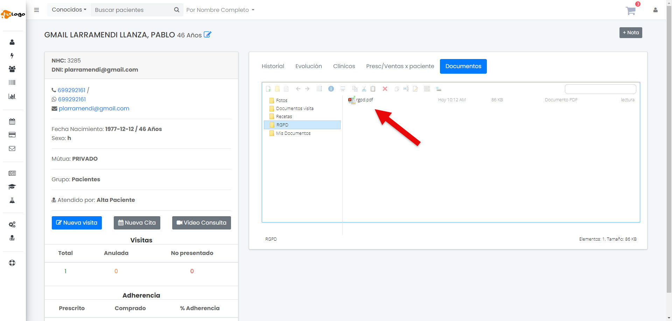Image resolution: width=672 pixels, height=321 pixels.
Task: Click the Video Consulta button
Action: (202, 223)
